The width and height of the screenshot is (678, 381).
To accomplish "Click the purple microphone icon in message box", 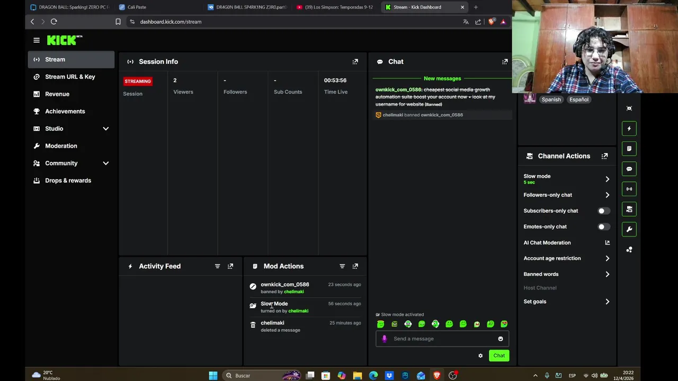I will tap(385, 339).
